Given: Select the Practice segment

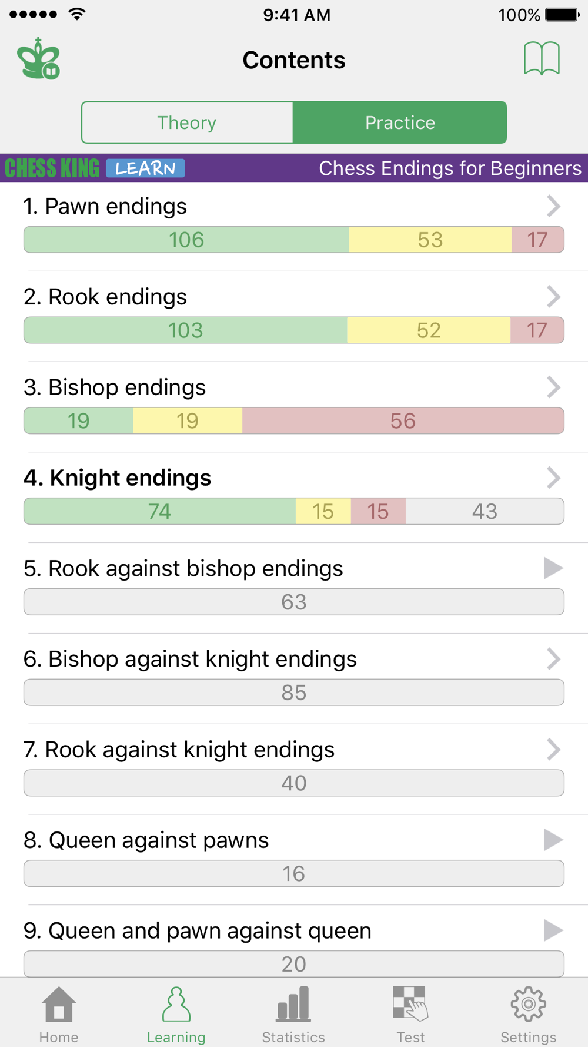Looking at the screenshot, I should (x=400, y=122).
